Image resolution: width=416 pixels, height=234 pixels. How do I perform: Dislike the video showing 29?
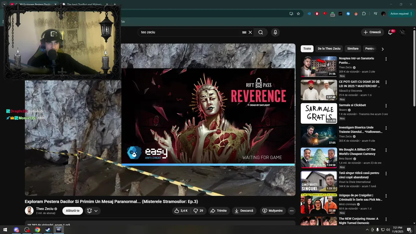click(x=198, y=211)
